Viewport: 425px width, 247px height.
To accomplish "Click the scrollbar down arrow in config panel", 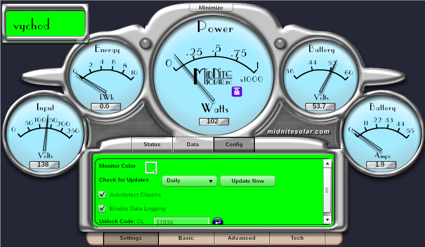I will tap(327, 220).
